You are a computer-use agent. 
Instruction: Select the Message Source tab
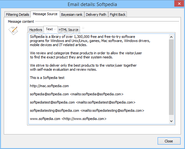(45, 14)
